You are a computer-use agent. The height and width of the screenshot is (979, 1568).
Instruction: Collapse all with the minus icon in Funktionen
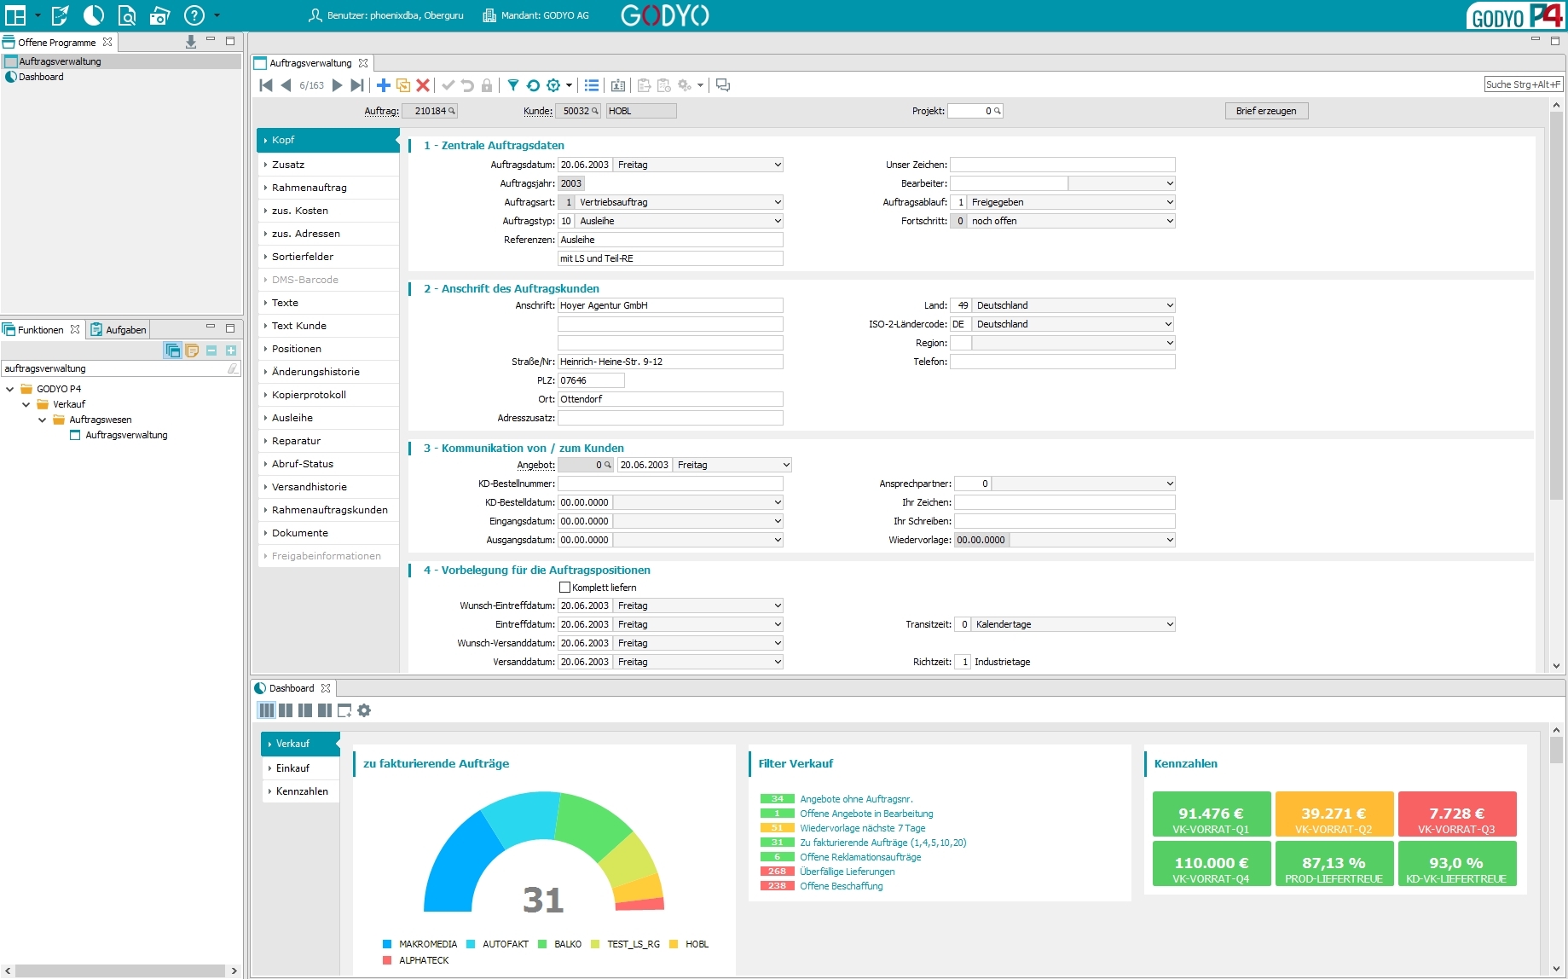[211, 350]
